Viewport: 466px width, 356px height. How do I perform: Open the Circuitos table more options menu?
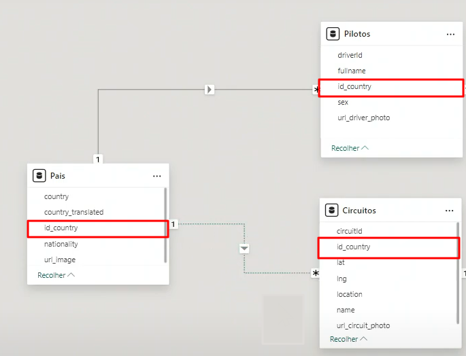coord(449,211)
